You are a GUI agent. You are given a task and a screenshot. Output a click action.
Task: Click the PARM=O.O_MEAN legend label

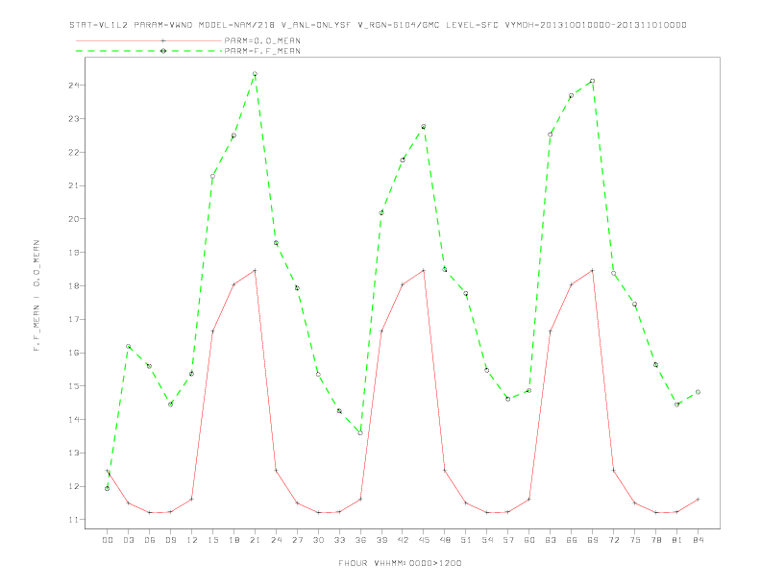[x=262, y=40]
